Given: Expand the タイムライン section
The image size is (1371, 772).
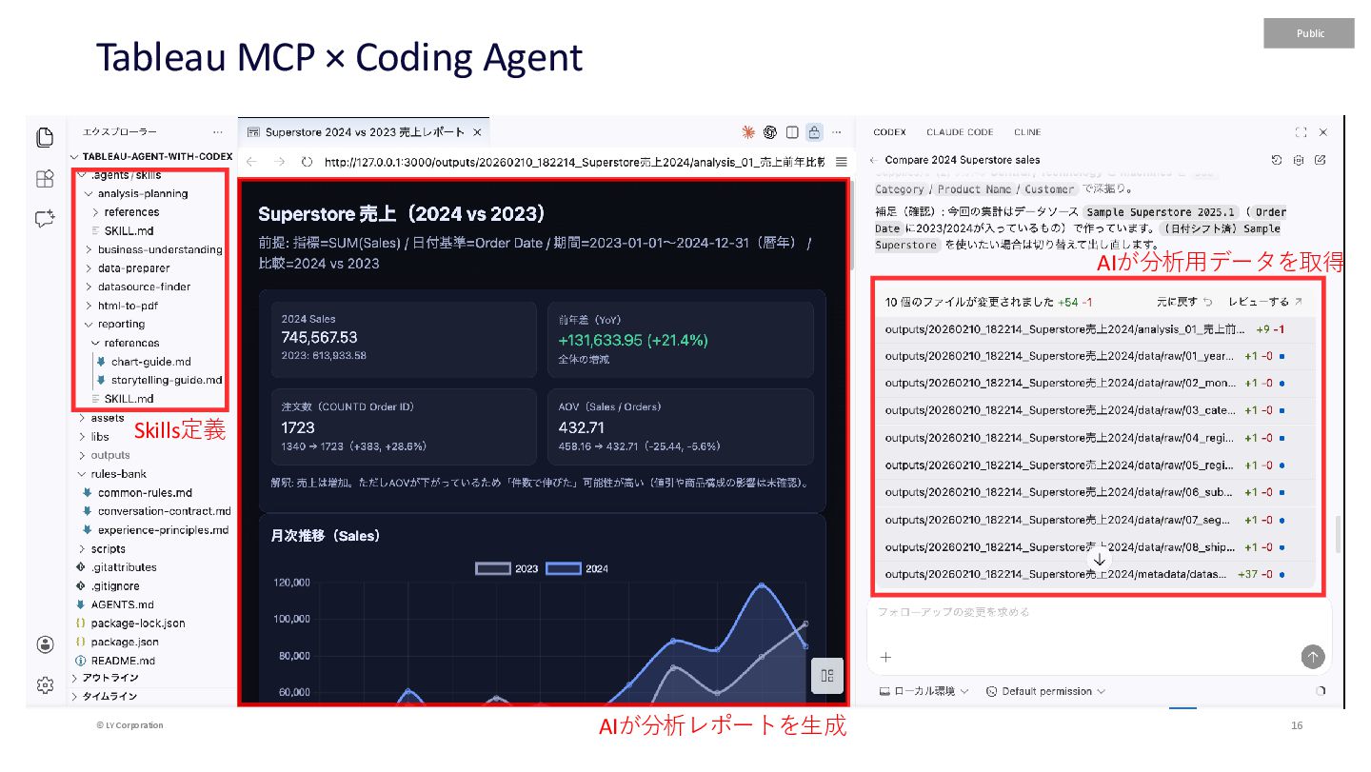Looking at the screenshot, I should (105, 697).
